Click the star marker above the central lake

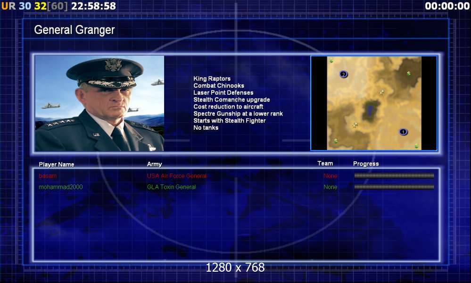coord(382,92)
